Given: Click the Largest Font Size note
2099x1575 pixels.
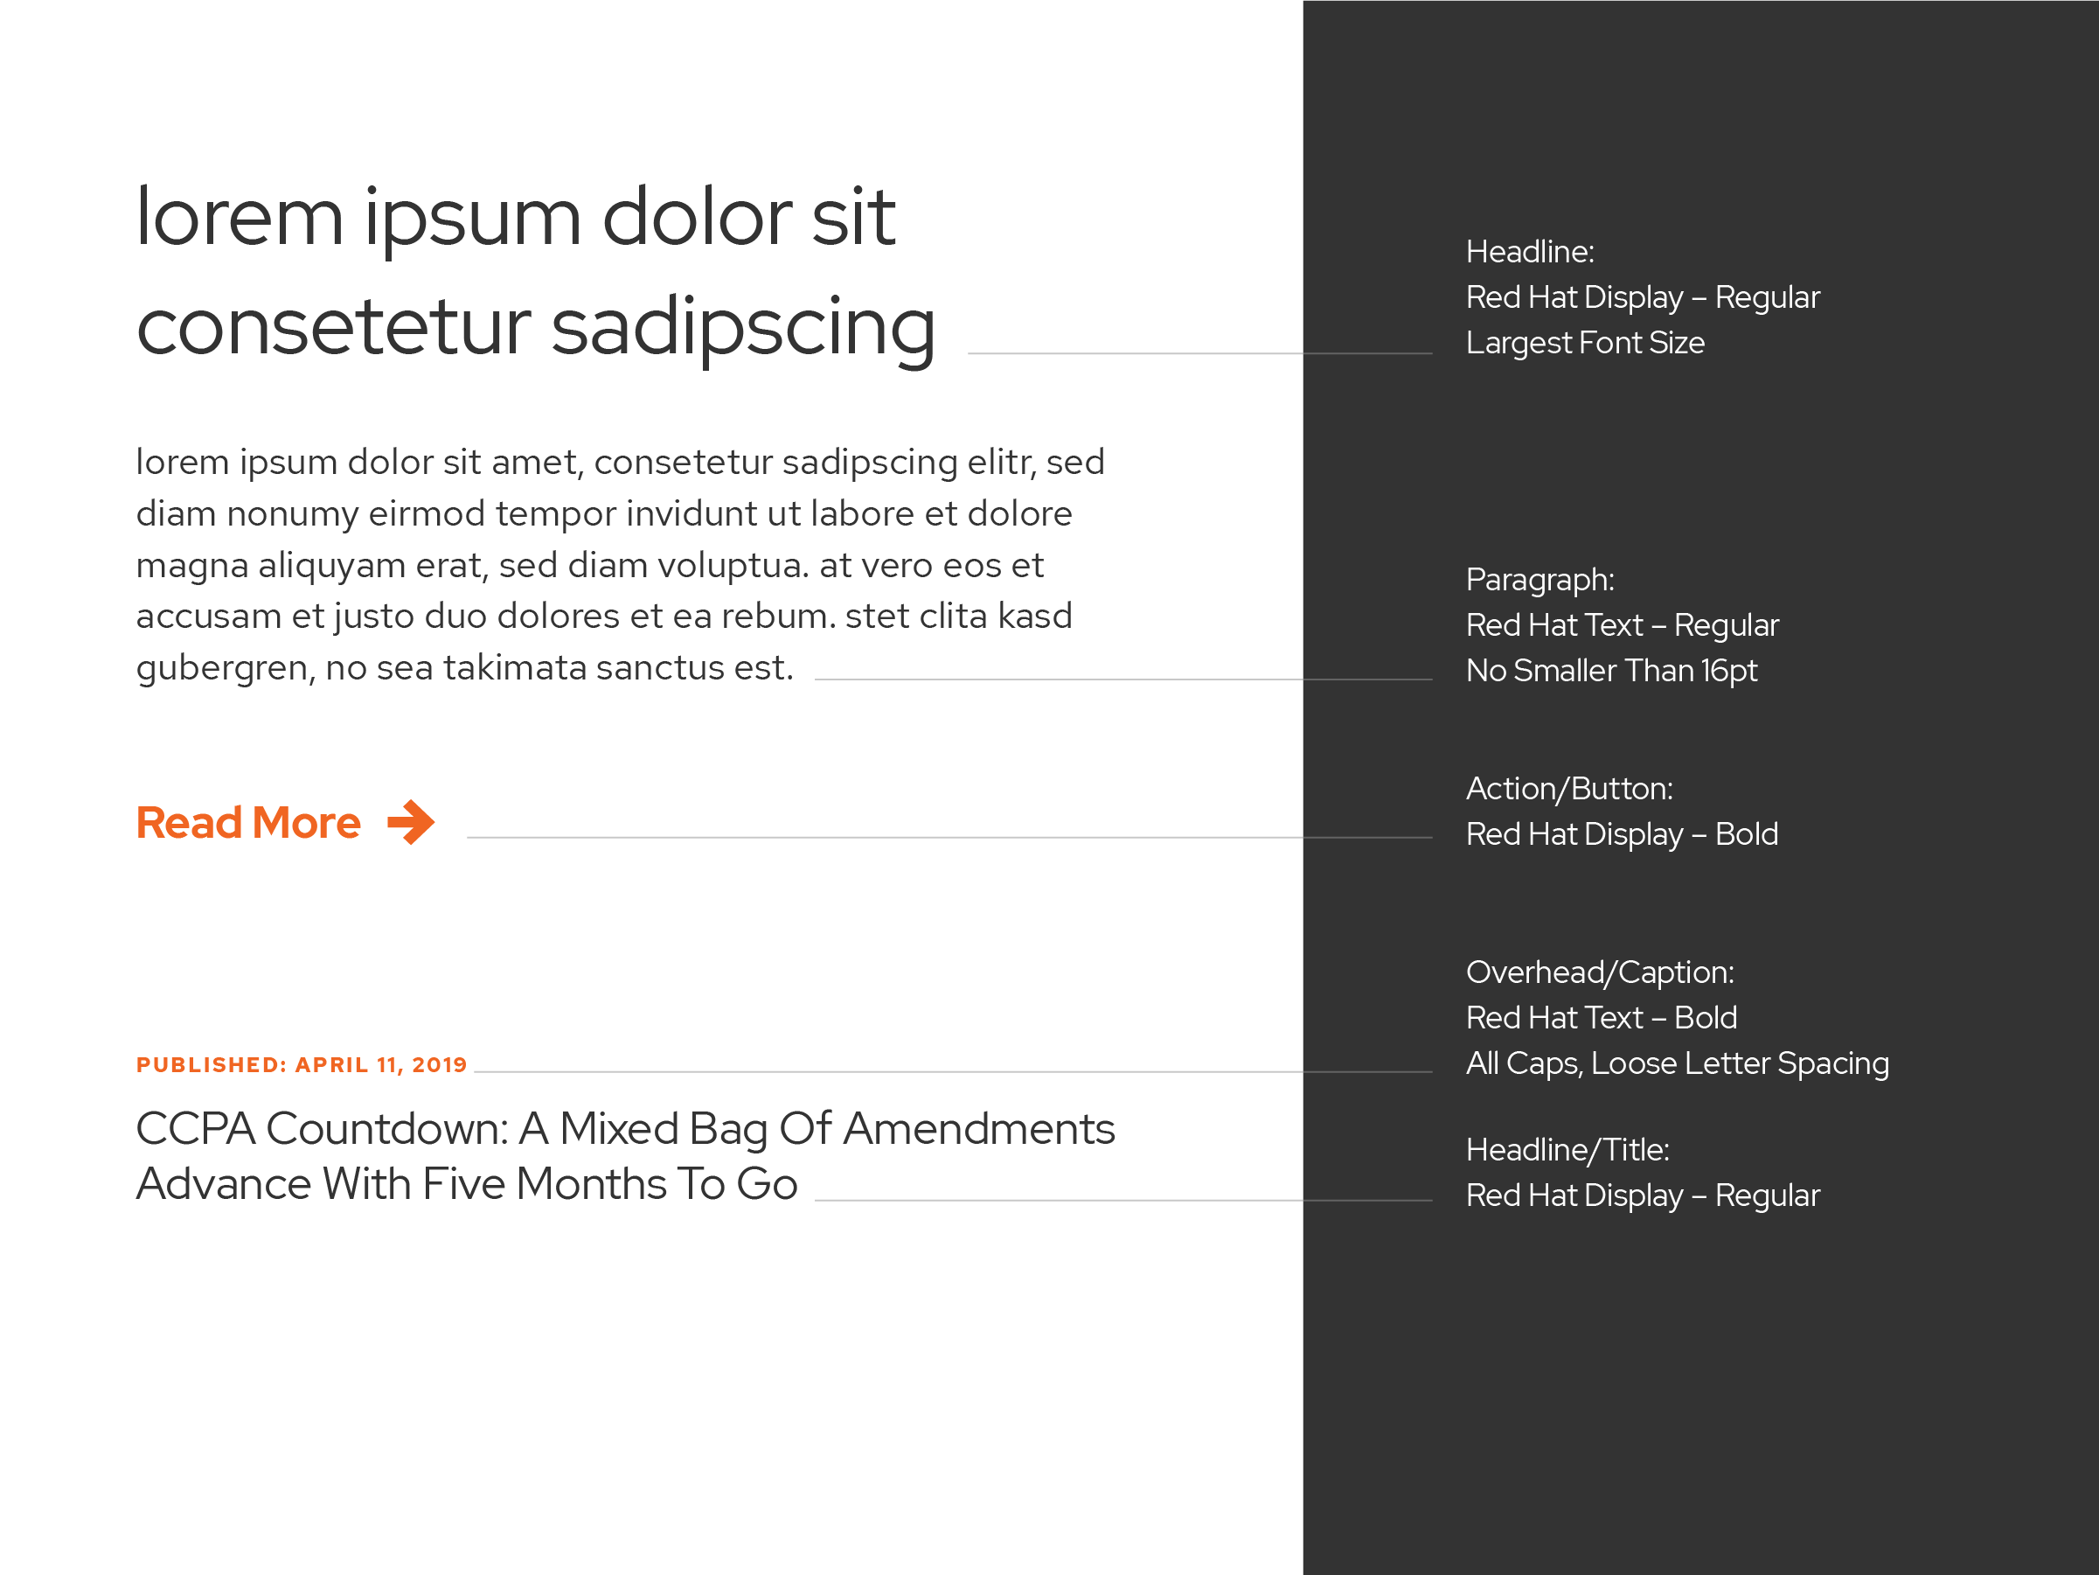Looking at the screenshot, I should pos(1585,343).
